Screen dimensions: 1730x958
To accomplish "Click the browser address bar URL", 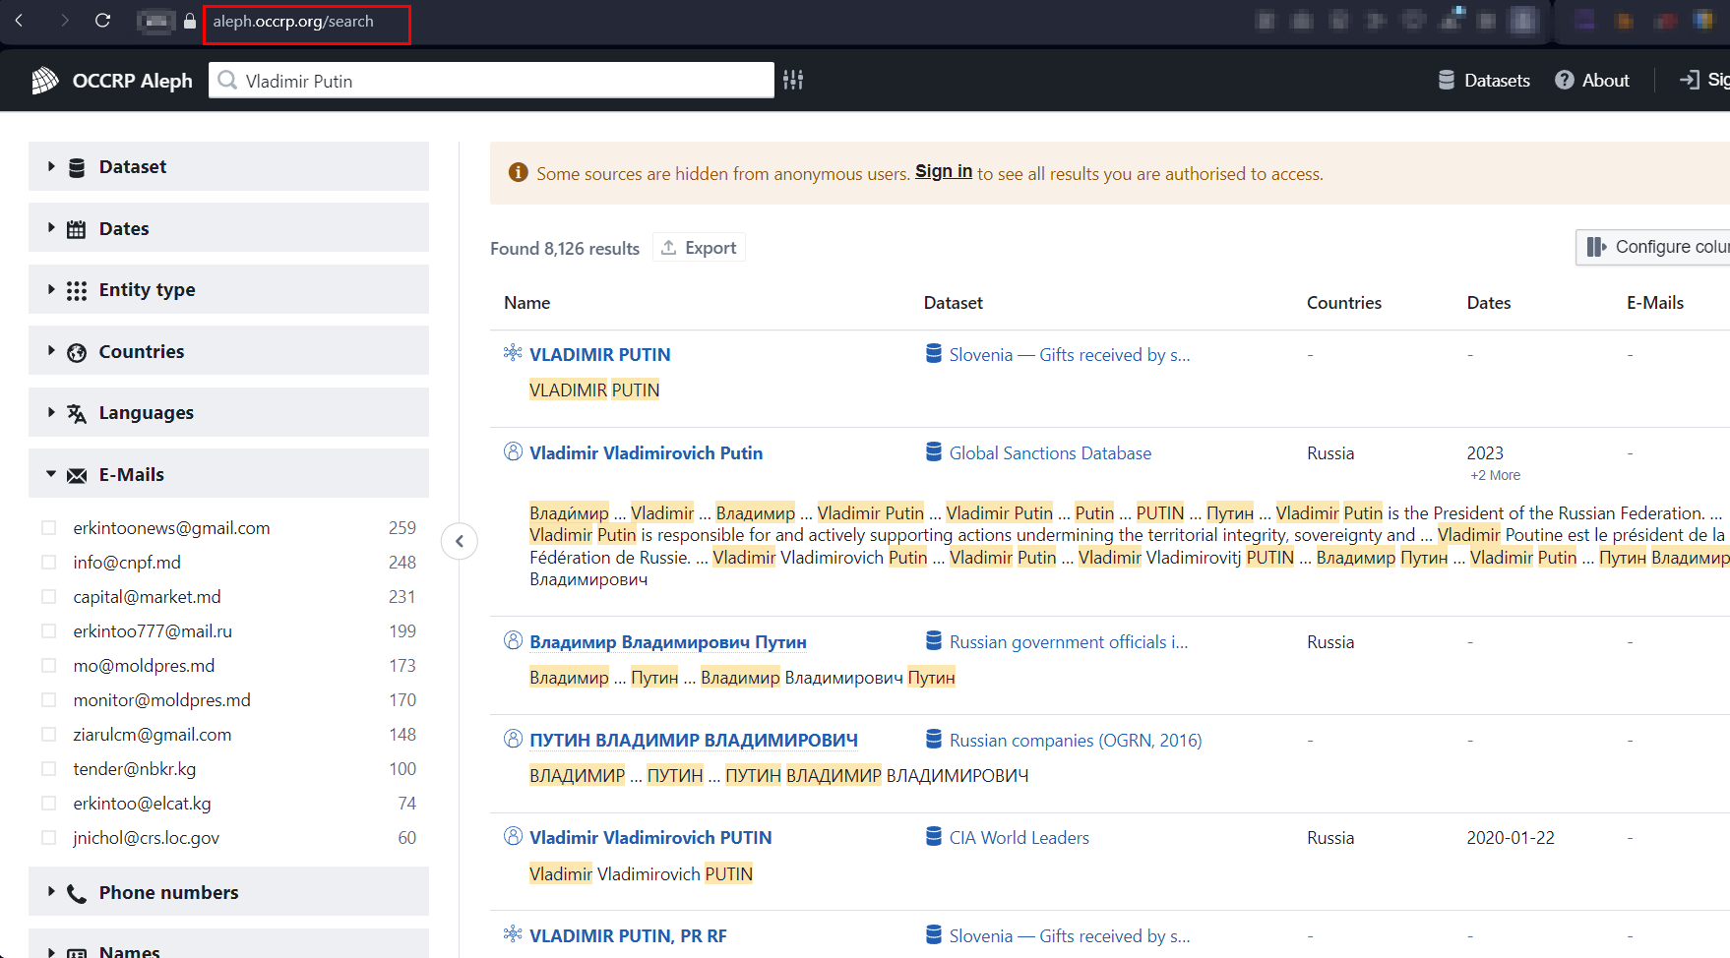I will coord(293,22).
